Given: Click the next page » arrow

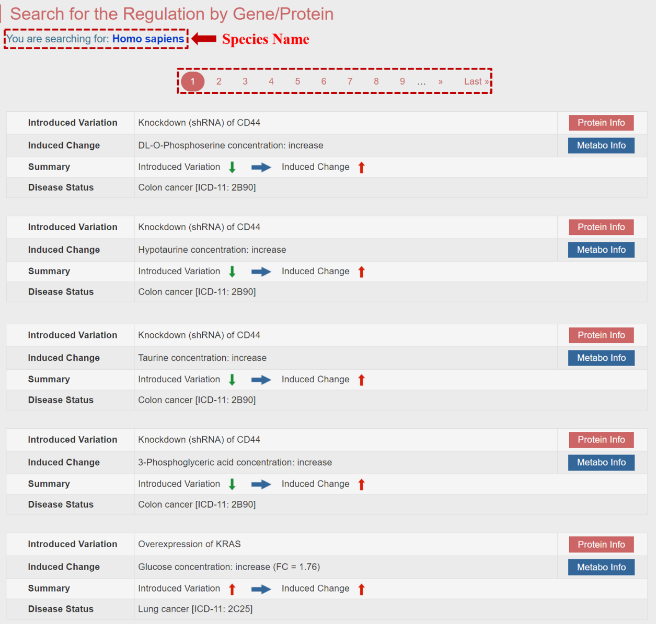Looking at the screenshot, I should point(441,81).
